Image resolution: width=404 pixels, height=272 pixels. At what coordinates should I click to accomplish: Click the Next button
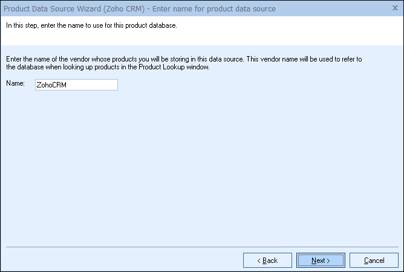coord(321,261)
